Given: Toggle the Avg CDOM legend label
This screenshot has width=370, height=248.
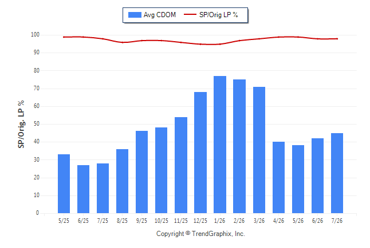Looking at the screenshot, I should coord(160,15).
